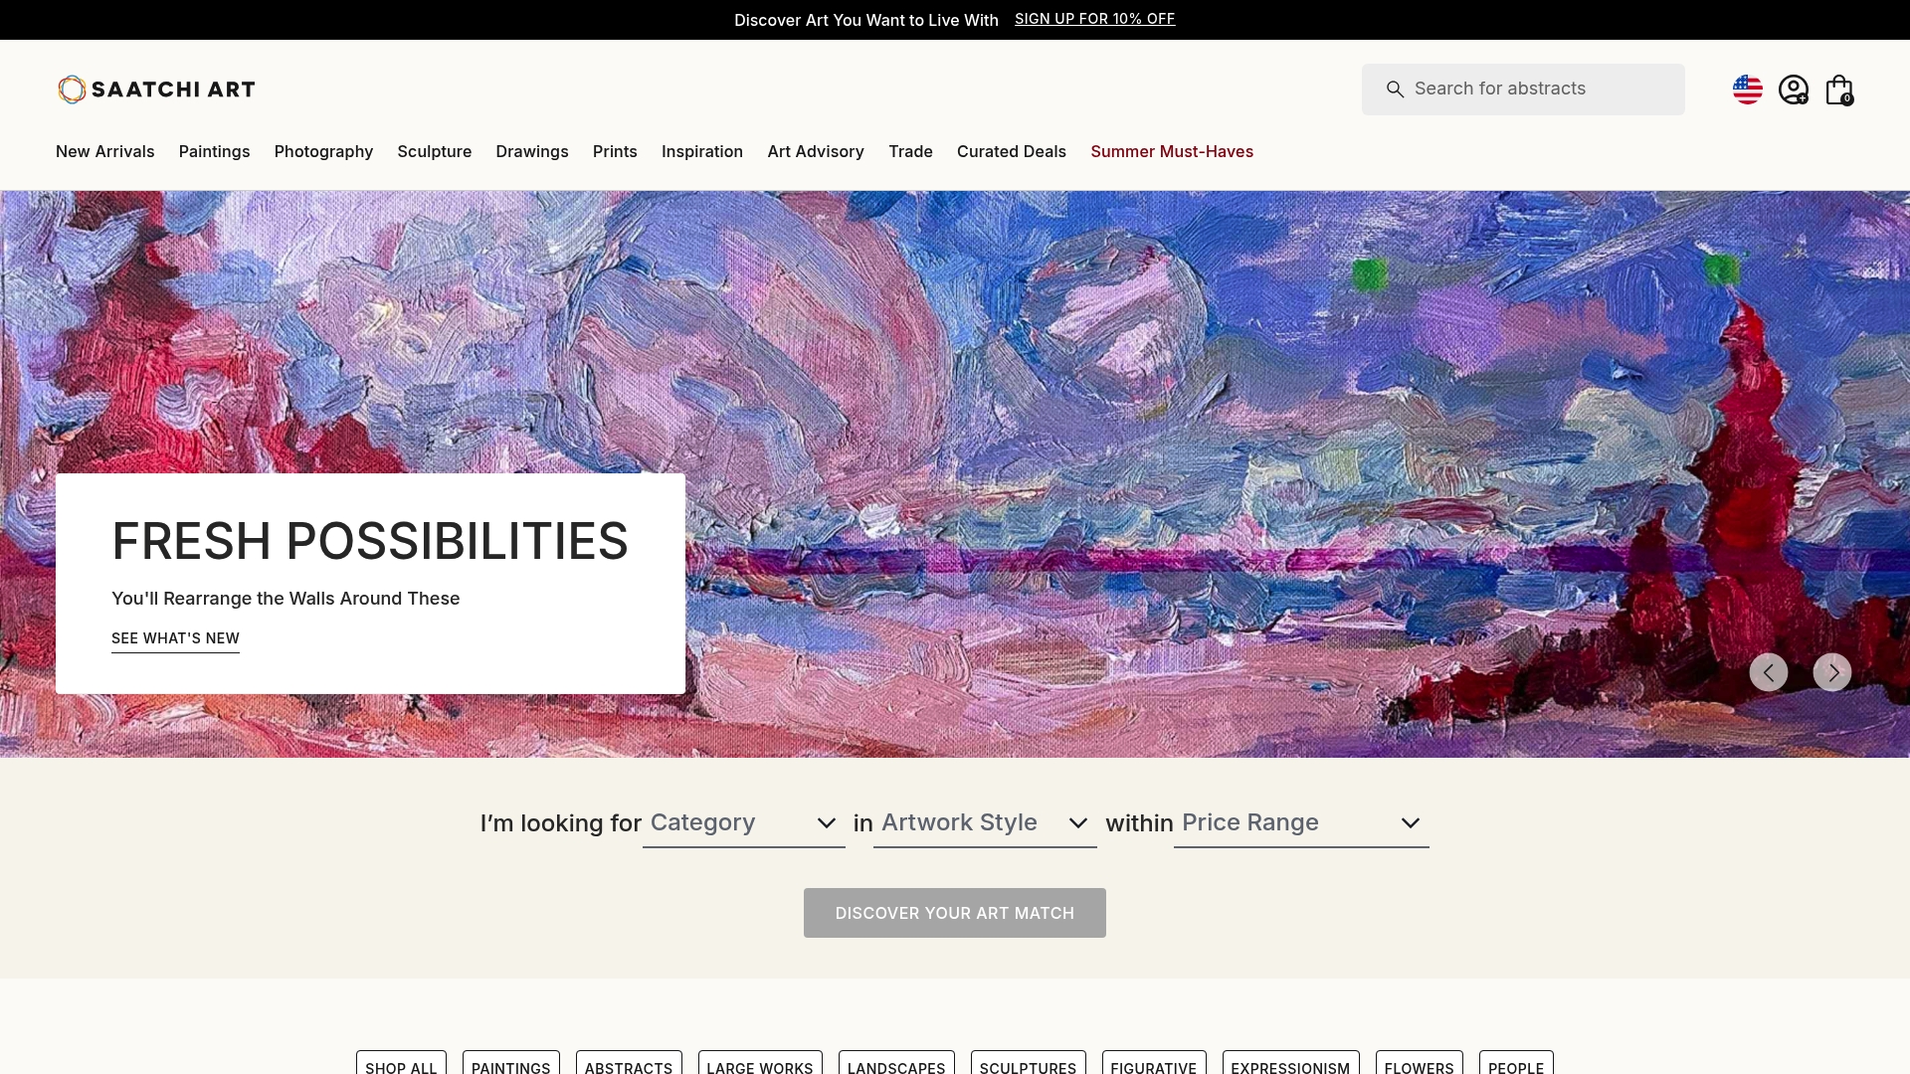Go to next hero slide
The image size is (1910, 1074).
pos(1832,672)
